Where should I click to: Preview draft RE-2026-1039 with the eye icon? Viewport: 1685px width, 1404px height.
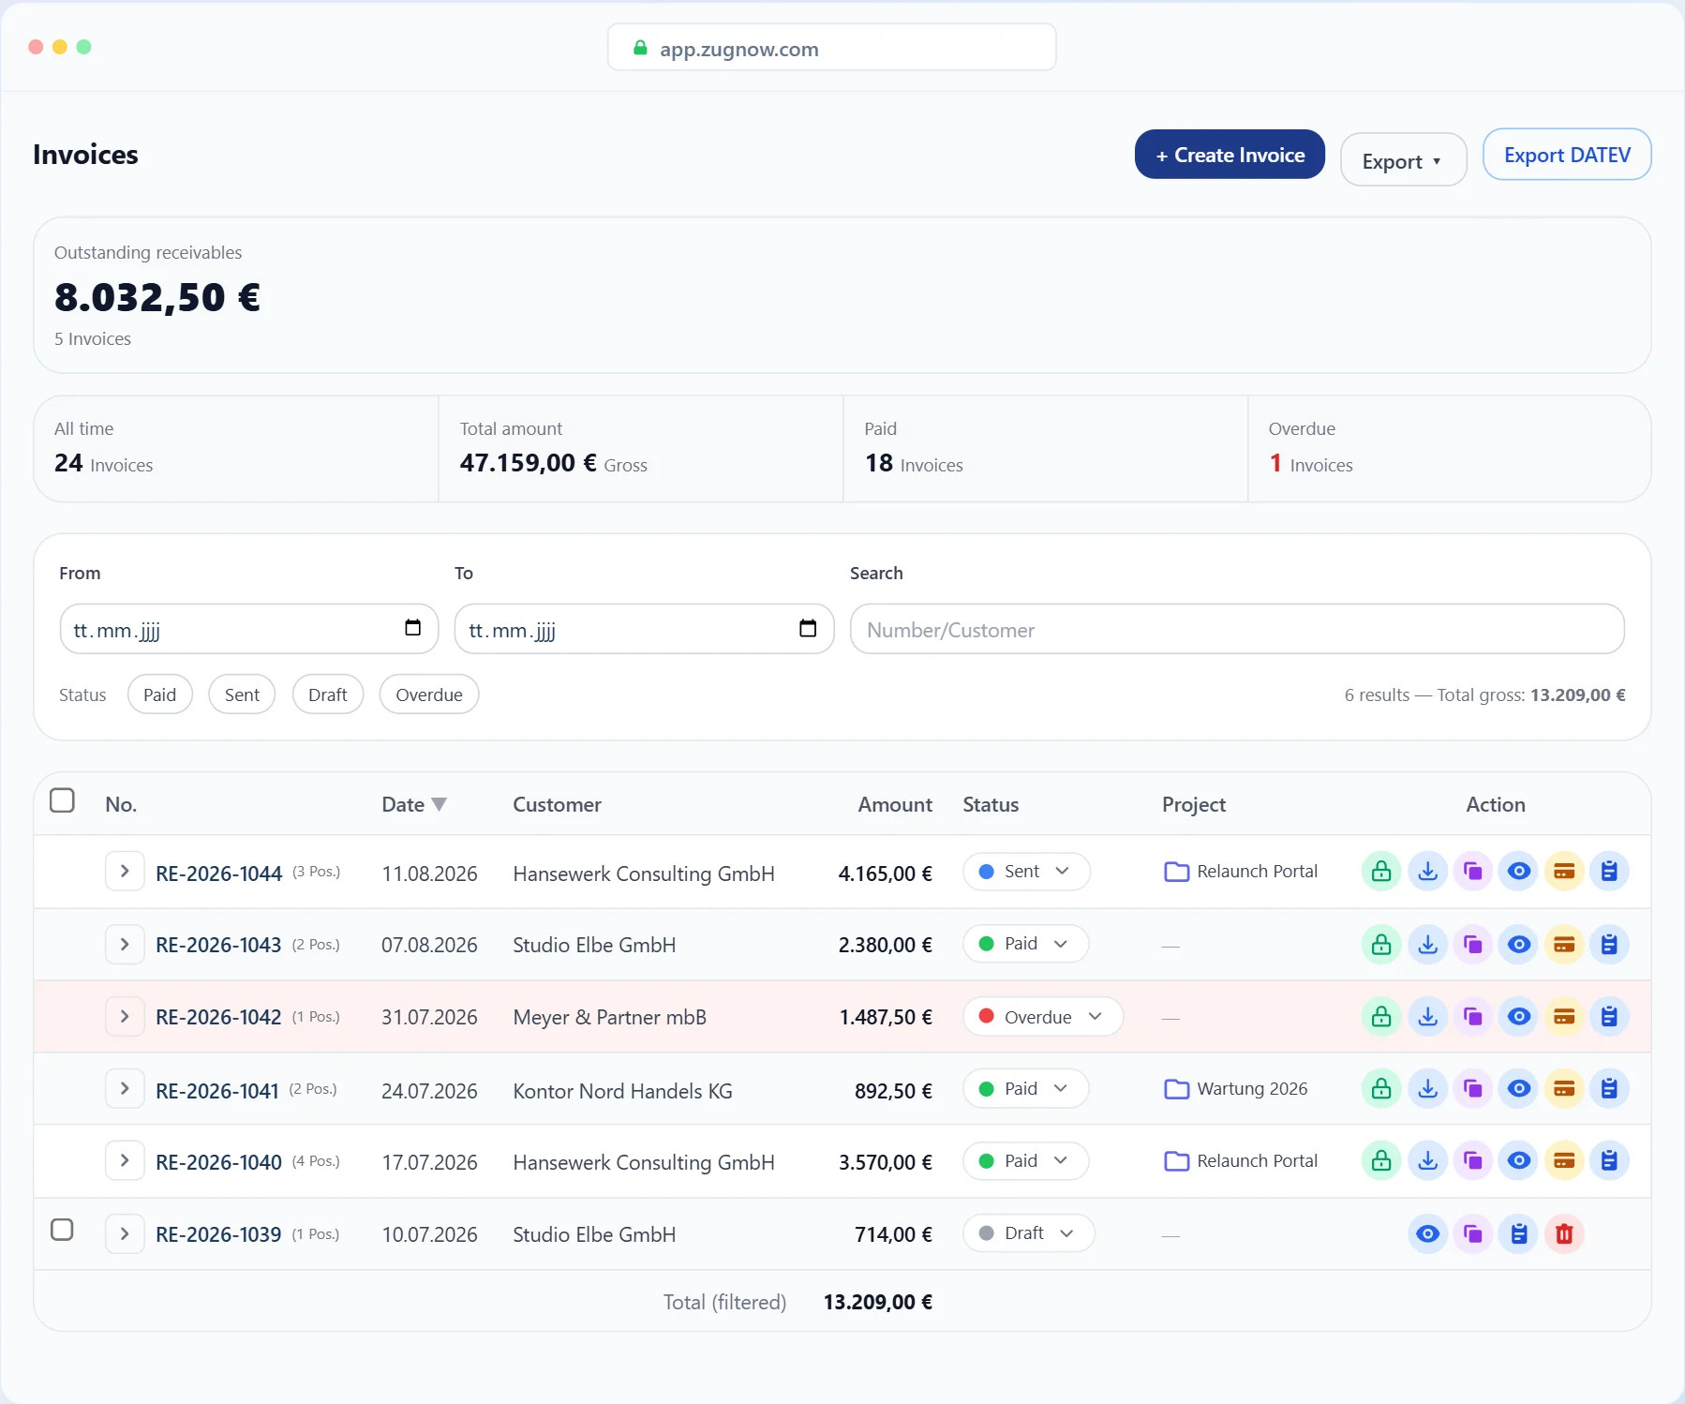click(x=1427, y=1234)
